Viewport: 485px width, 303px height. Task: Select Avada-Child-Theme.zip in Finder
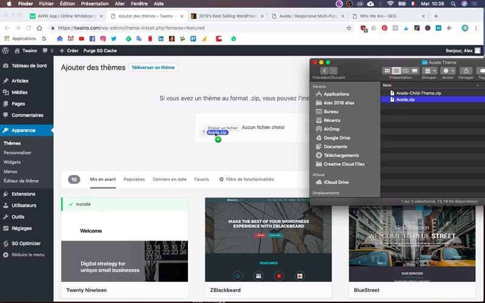pyautogui.click(x=418, y=93)
